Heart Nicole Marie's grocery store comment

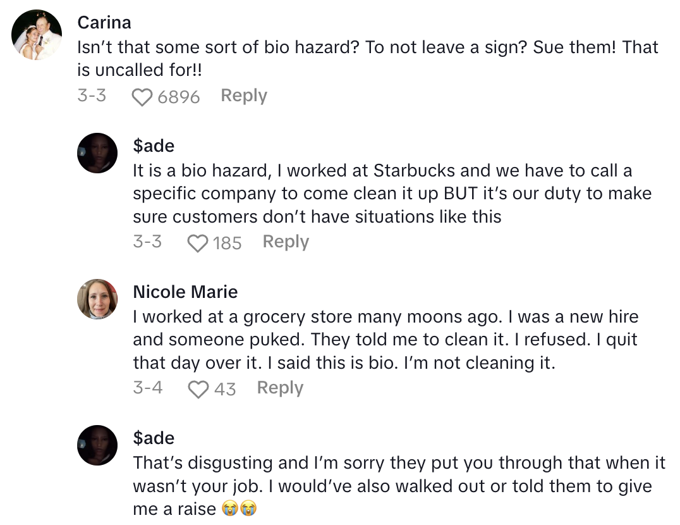click(x=198, y=389)
